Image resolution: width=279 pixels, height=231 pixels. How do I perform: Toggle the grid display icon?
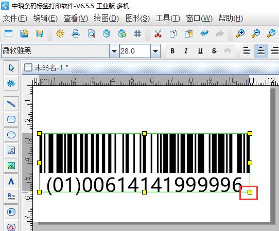pyautogui.click(x=137, y=33)
